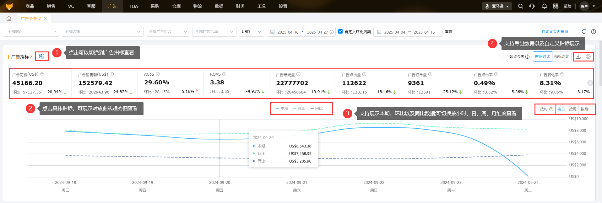Click the switch-view icon beside 广告指标

pyautogui.click(x=41, y=56)
